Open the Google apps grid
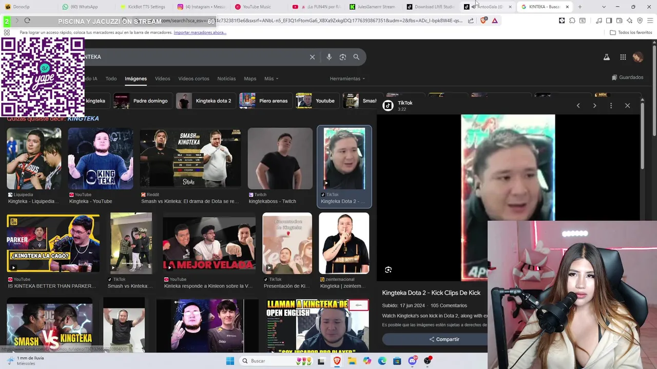The width and height of the screenshot is (657, 369). [x=623, y=57]
